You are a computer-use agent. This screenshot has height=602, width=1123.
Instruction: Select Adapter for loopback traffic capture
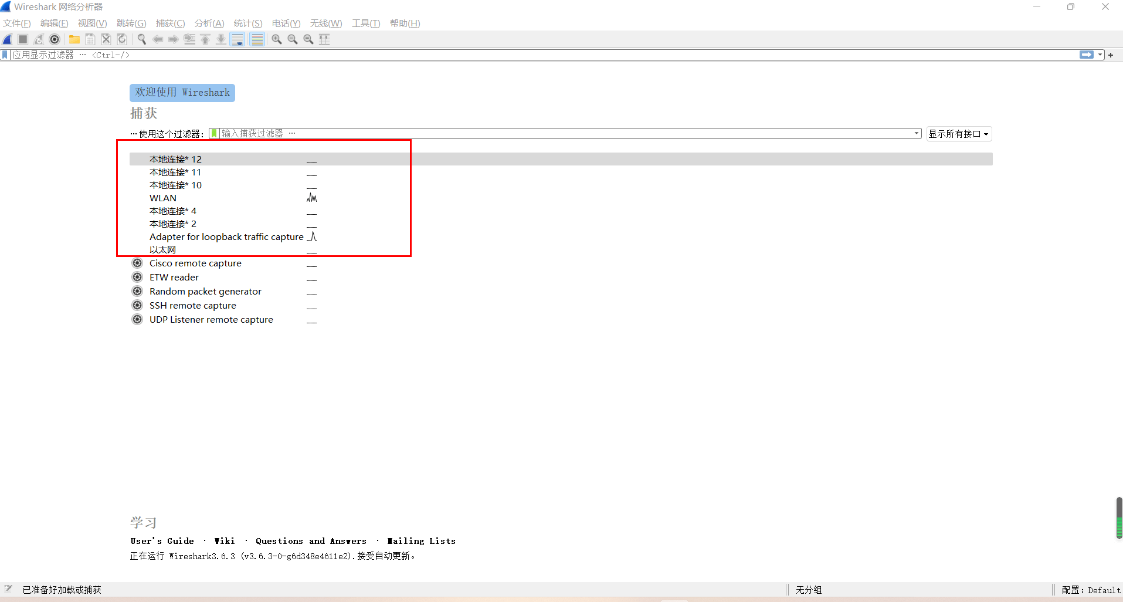point(561,236)
